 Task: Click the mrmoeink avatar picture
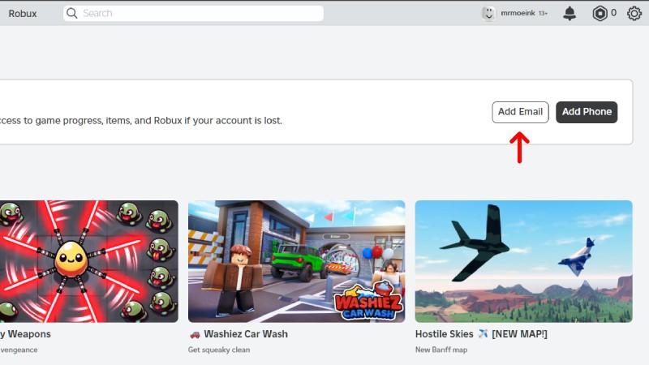click(x=488, y=13)
